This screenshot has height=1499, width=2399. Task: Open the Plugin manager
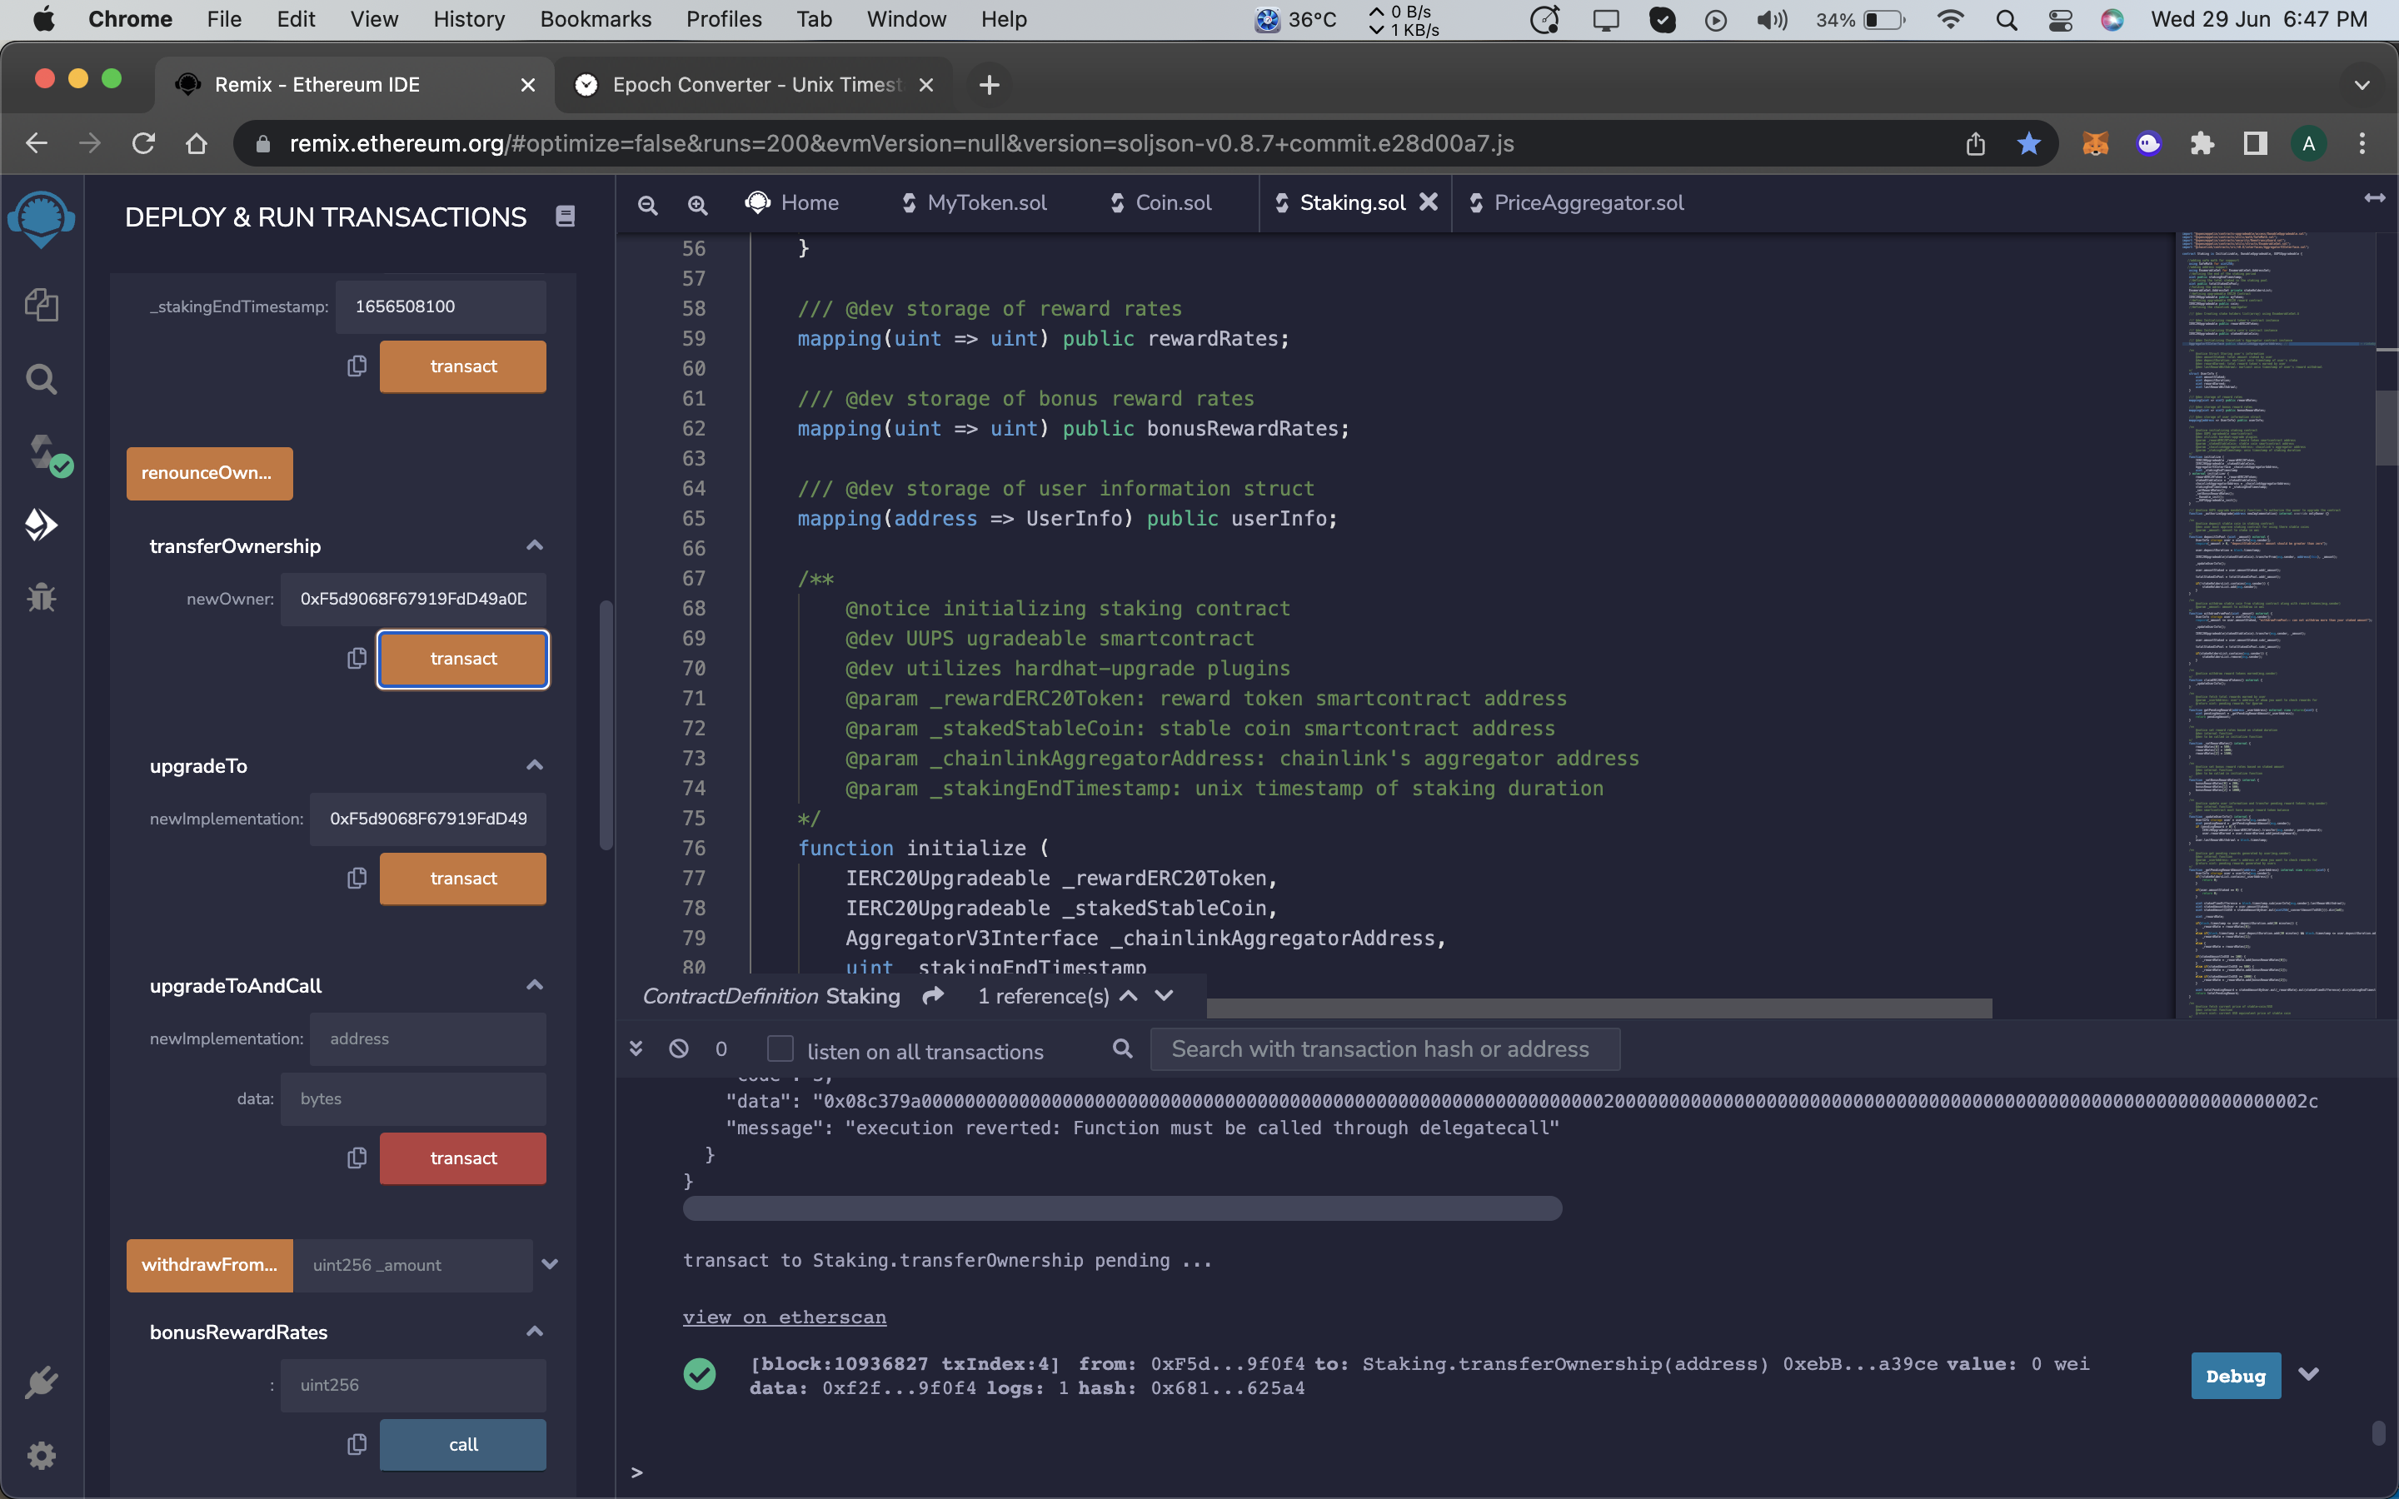[x=41, y=1383]
